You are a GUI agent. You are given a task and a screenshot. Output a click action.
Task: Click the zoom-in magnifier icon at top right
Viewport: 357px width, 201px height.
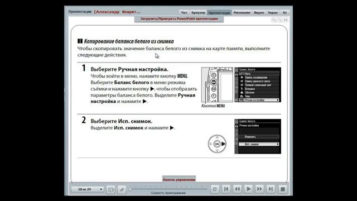[274, 20]
